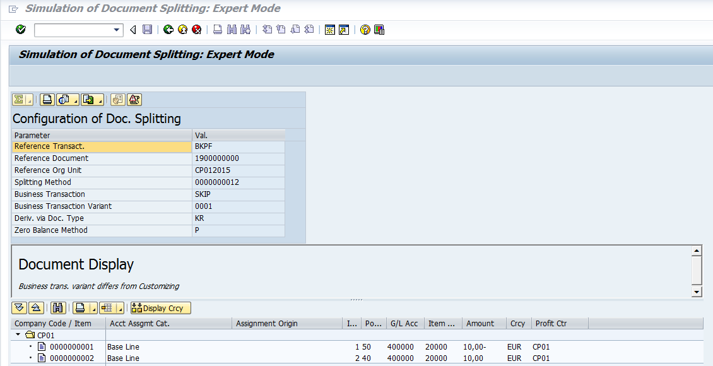Screen dimensions: 713x366
Task: Open the command field history dropdown arrow
Action: pos(117,30)
